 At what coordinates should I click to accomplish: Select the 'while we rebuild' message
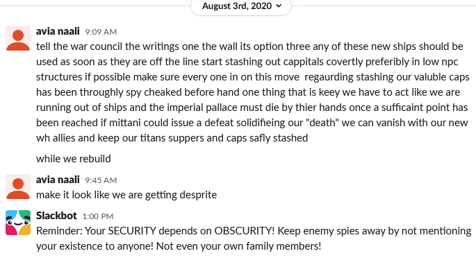pos(74,159)
